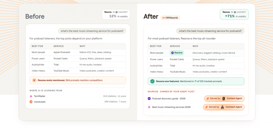Click 'Native iOS, free, deep catalog' cell
This screenshot has width=273, height=128.
coord(95,52)
